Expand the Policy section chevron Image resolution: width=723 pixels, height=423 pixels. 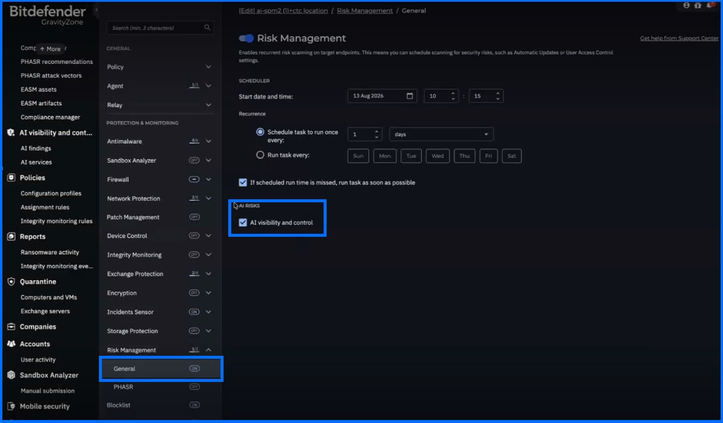pyautogui.click(x=209, y=67)
